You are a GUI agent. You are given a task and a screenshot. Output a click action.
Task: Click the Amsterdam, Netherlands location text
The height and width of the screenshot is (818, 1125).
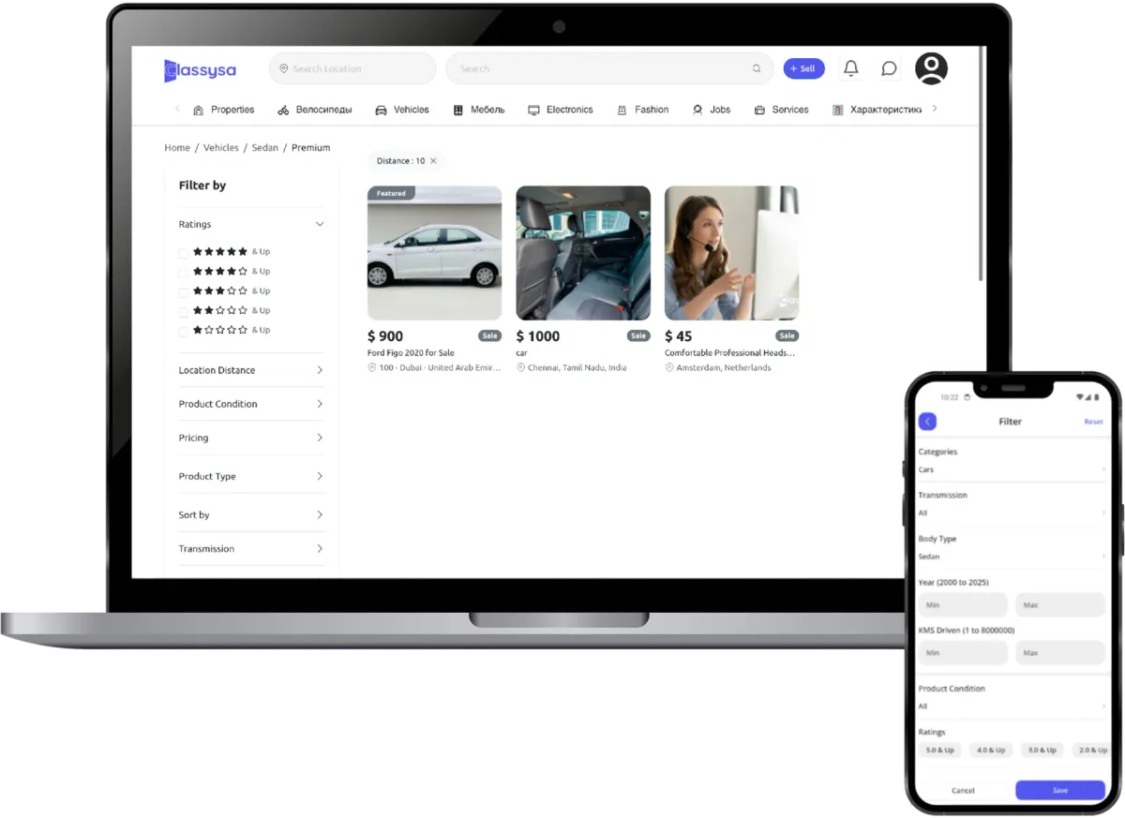pyautogui.click(x=724, y=368)
